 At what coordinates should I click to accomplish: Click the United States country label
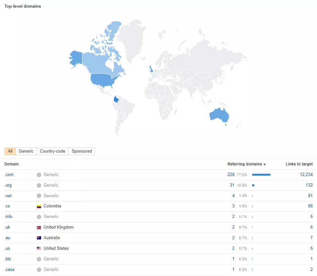(56, 248)
